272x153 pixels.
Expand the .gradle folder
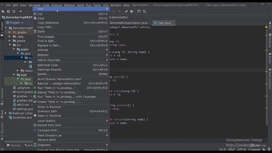click(x=10, y=32)
